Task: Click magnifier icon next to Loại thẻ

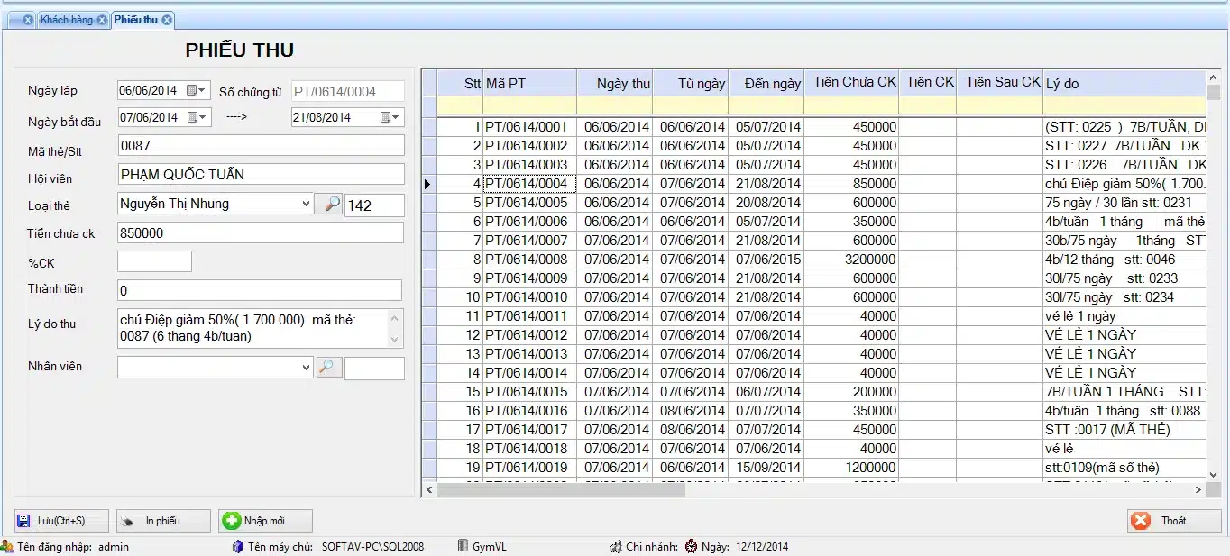Action: (328, 205)
